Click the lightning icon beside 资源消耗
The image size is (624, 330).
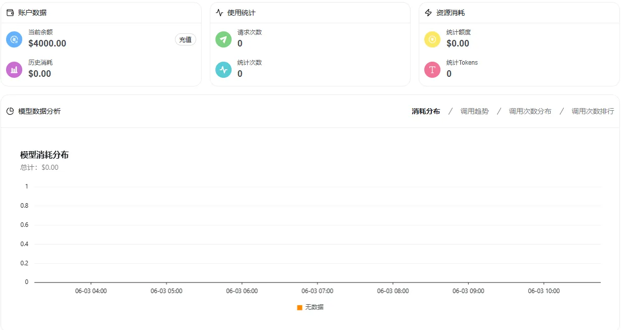(x=428, y=13)
